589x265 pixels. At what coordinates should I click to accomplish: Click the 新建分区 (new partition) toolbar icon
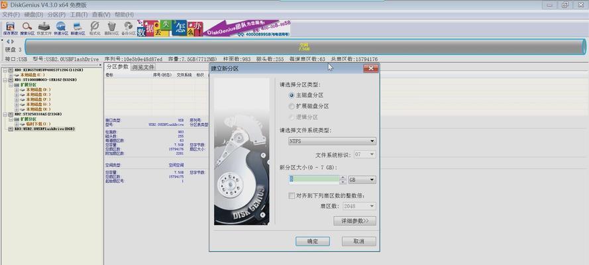[x=78, y=28]
